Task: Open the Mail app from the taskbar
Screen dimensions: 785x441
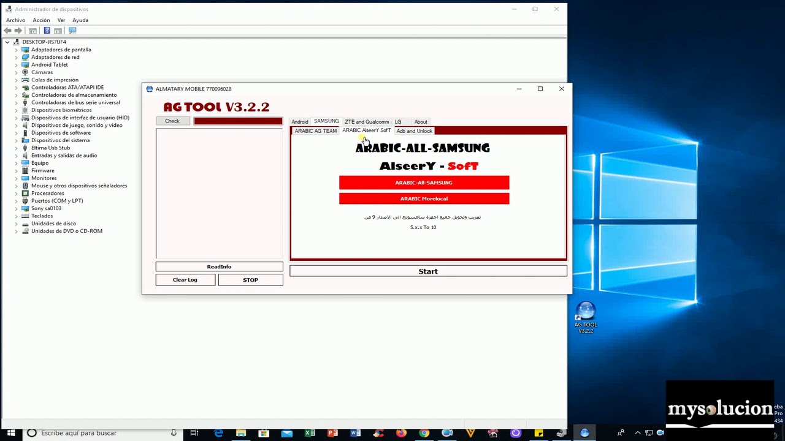Action: (x=286, y=433)
